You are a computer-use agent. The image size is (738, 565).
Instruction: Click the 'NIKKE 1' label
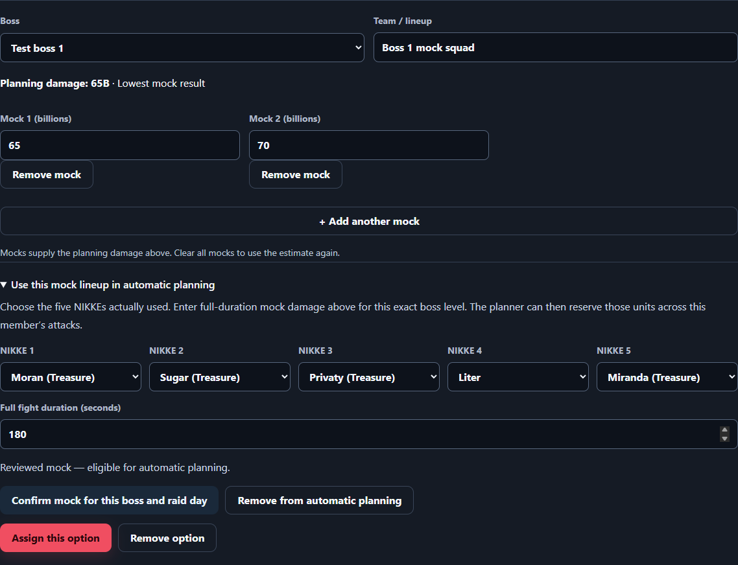click(17, 351)
